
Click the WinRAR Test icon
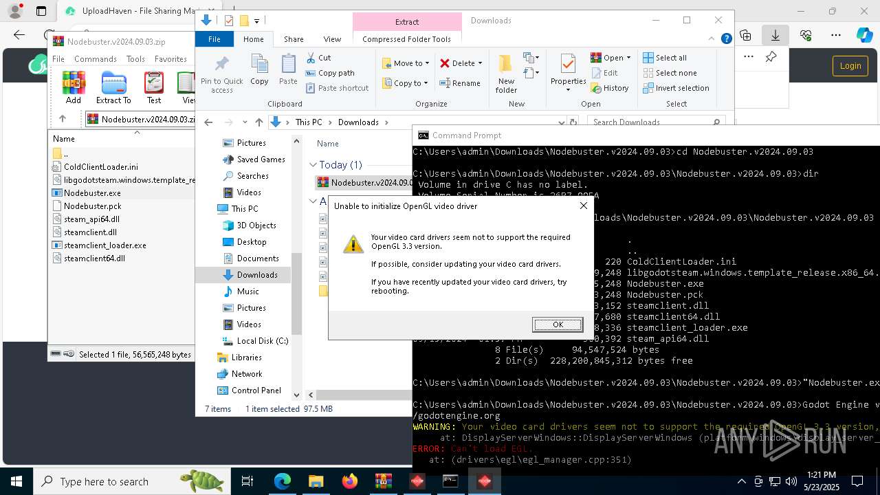(x=154, y=87)
